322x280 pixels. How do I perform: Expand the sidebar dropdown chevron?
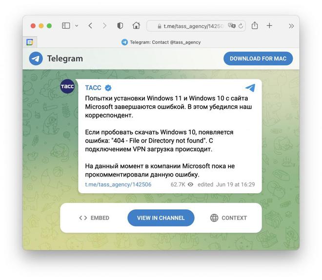point(77,26)
